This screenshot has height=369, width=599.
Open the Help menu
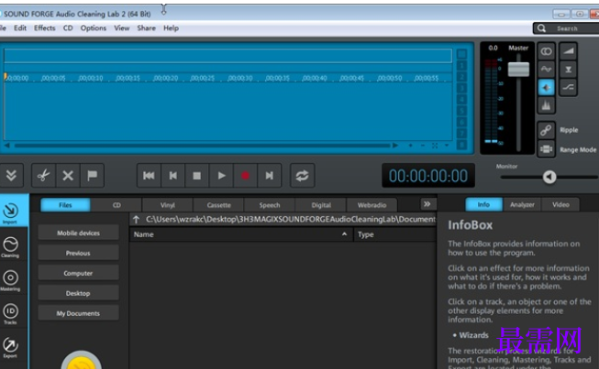(x=171, y=27)
